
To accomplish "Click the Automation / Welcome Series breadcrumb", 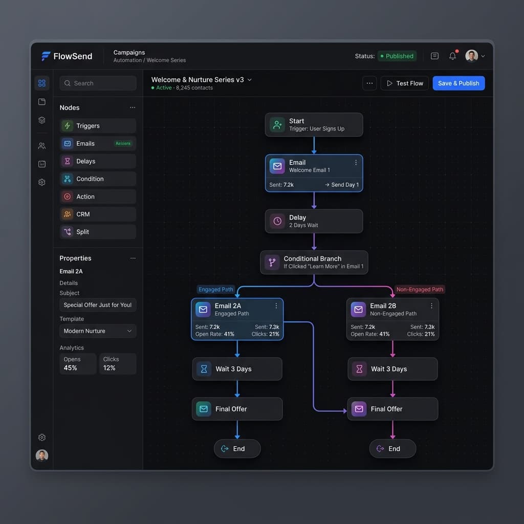I will pos(150,60).
